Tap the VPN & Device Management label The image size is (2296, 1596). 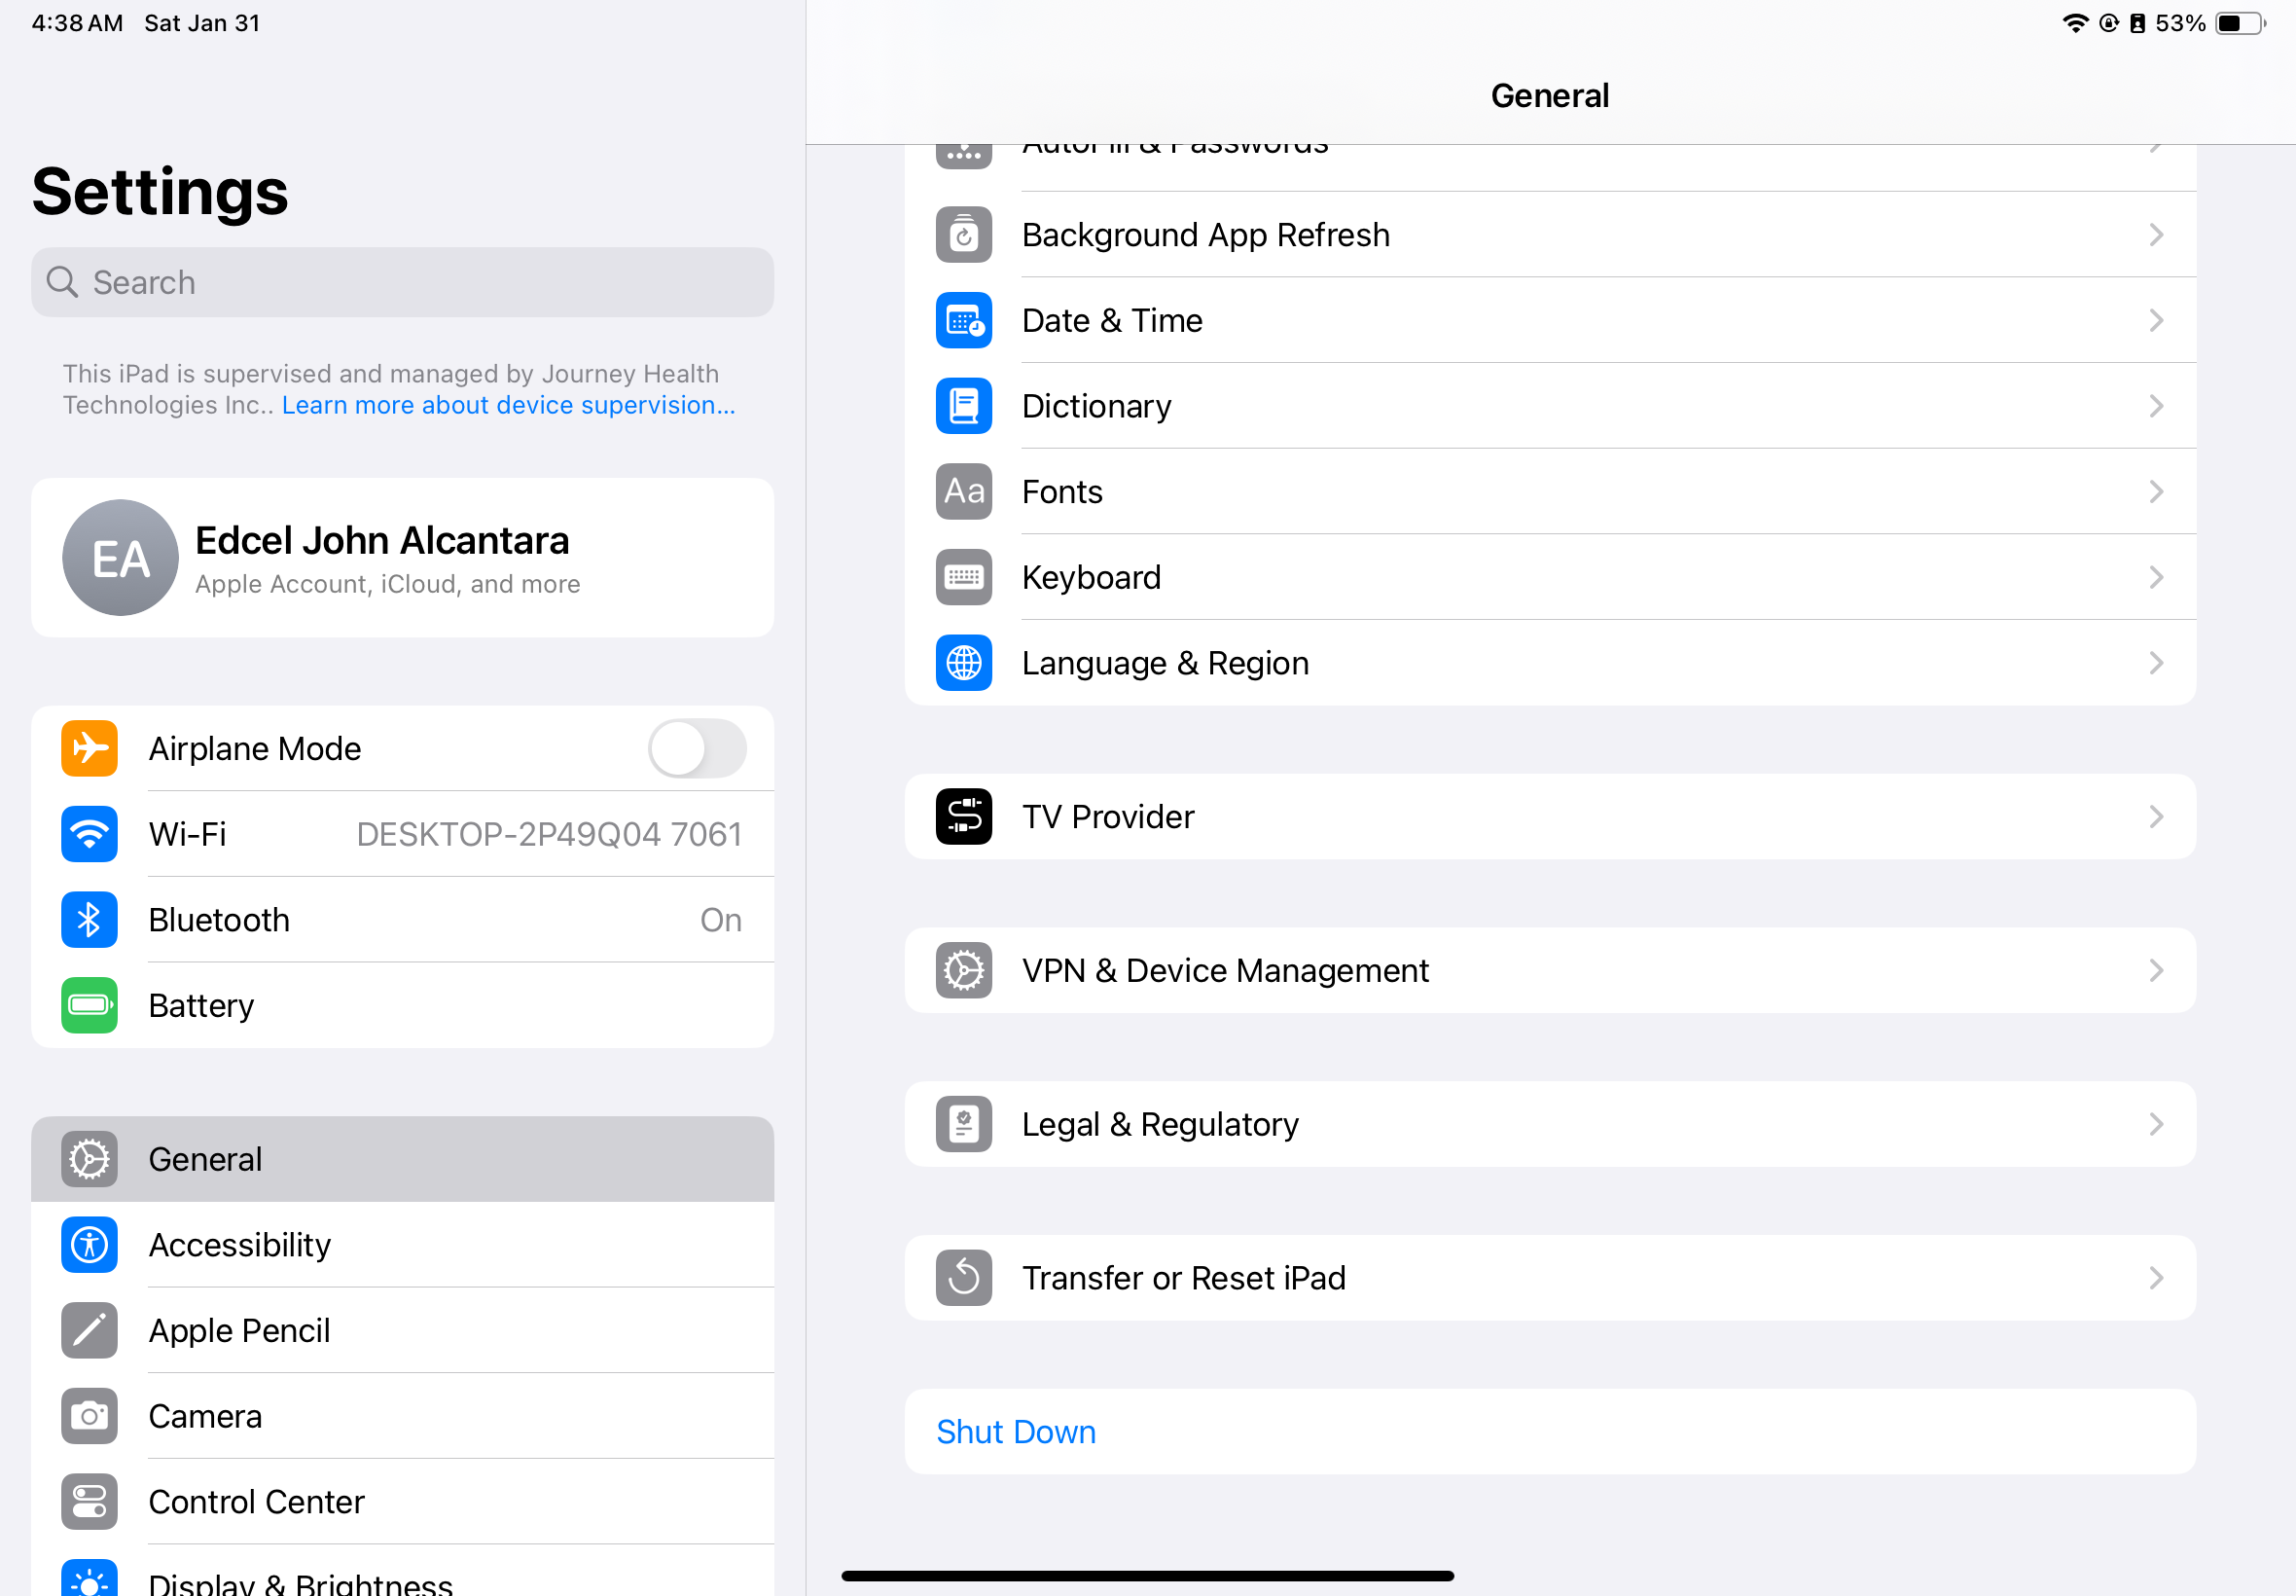click(1226, 971)
